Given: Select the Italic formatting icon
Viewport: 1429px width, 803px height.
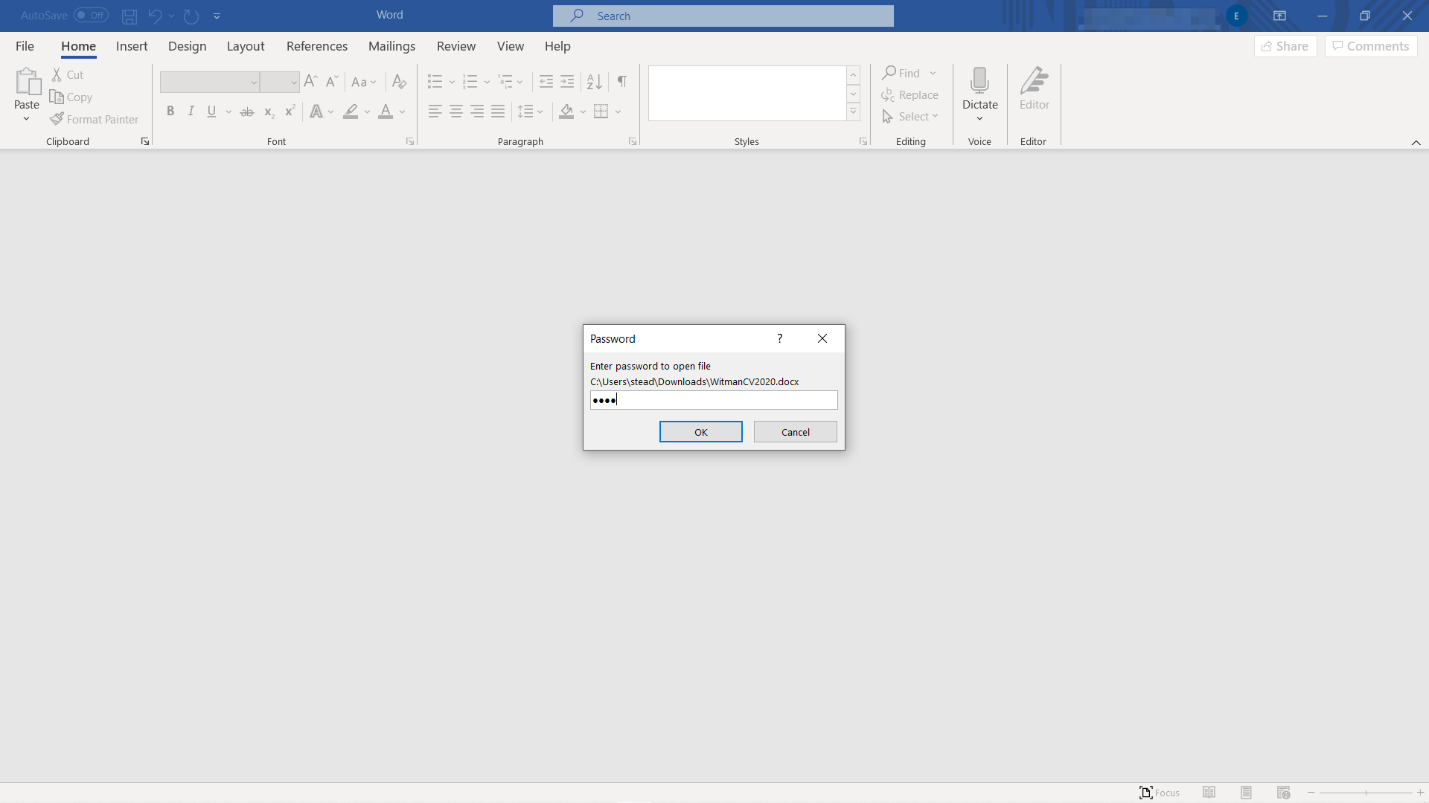Looking at the screenshot, I should [x=191, y=111].
